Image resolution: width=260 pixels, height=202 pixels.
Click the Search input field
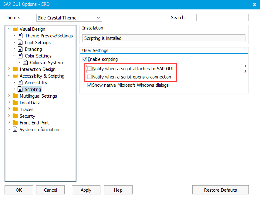[x=222, y=17]
